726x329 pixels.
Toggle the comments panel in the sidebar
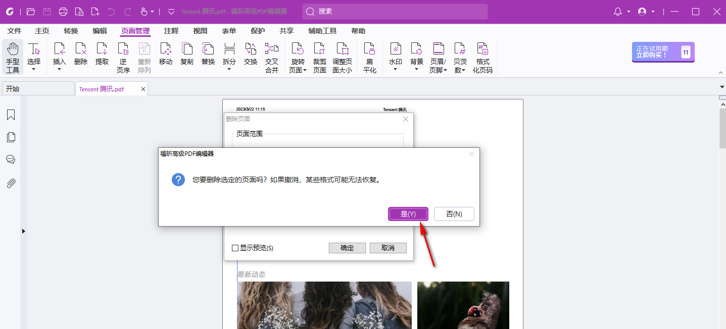[x=11, y=159]
